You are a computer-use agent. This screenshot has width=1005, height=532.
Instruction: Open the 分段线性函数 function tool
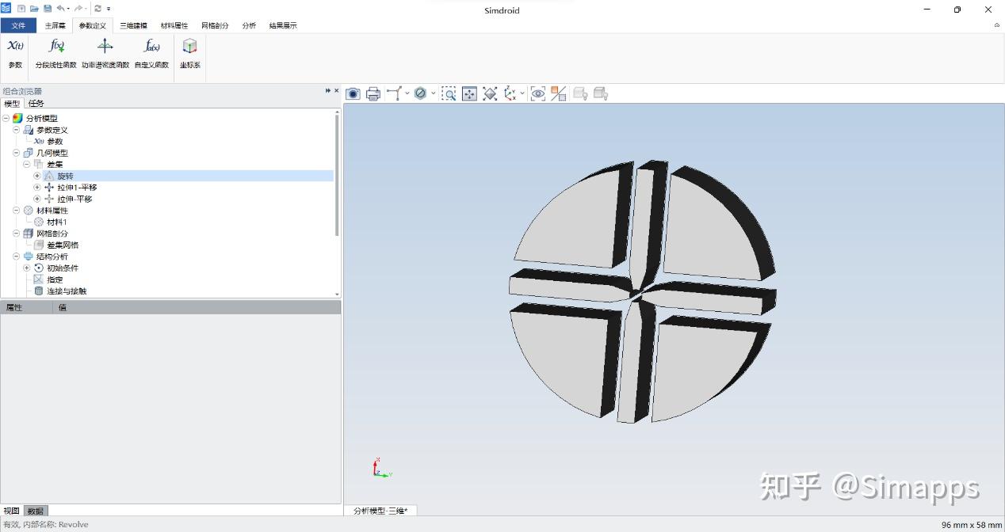55,51
